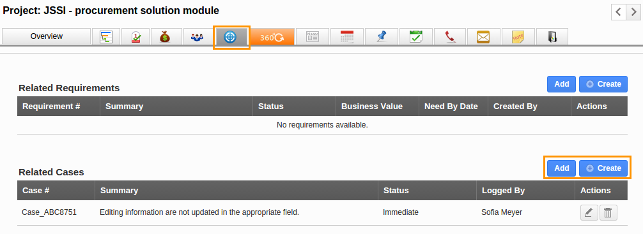Open the tasks checklist tab icon
Screen dimensions: 643x234
pyautogui.click(x=136, y=36)
